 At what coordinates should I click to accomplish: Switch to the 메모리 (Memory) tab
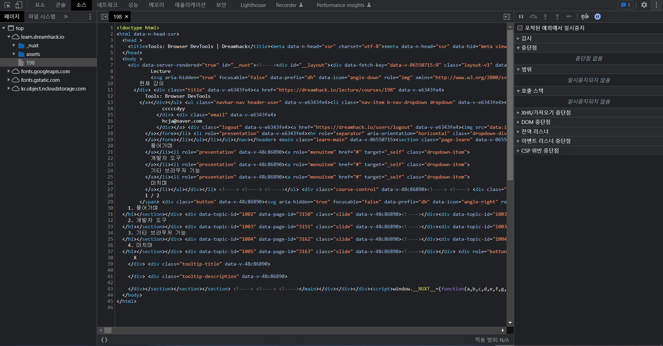coord(156,5)
